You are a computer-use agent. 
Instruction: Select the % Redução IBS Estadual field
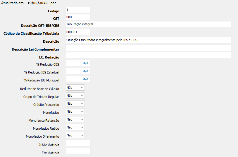78,71
